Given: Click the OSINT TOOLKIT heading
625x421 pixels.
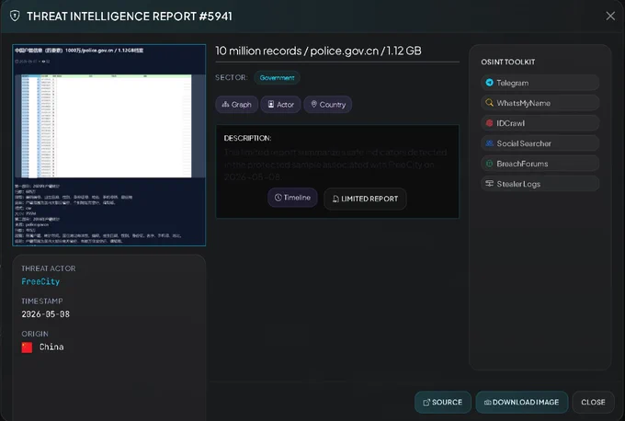Looking at the screenshot, I should (507, 62).
